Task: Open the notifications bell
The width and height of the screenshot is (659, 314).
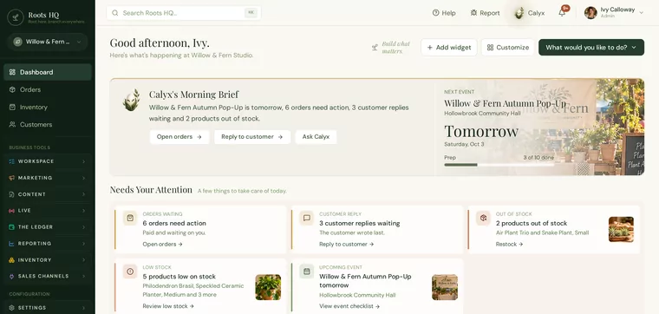Action: [562, 13]
